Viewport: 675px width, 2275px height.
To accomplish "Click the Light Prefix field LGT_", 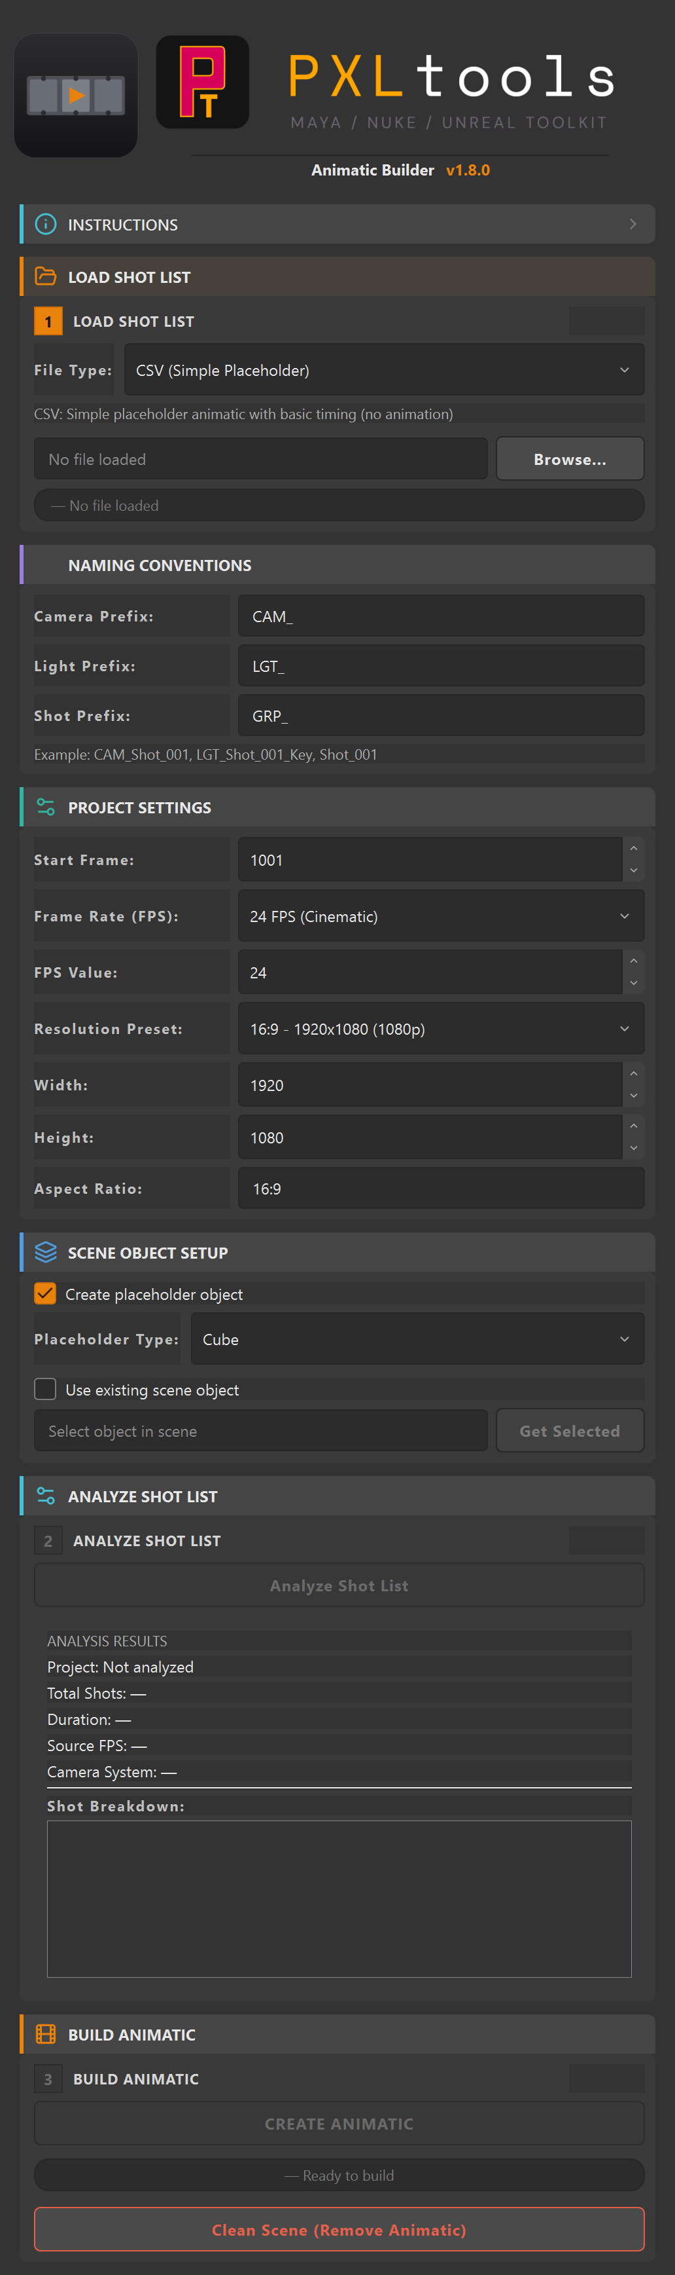I will pos(441,666).
